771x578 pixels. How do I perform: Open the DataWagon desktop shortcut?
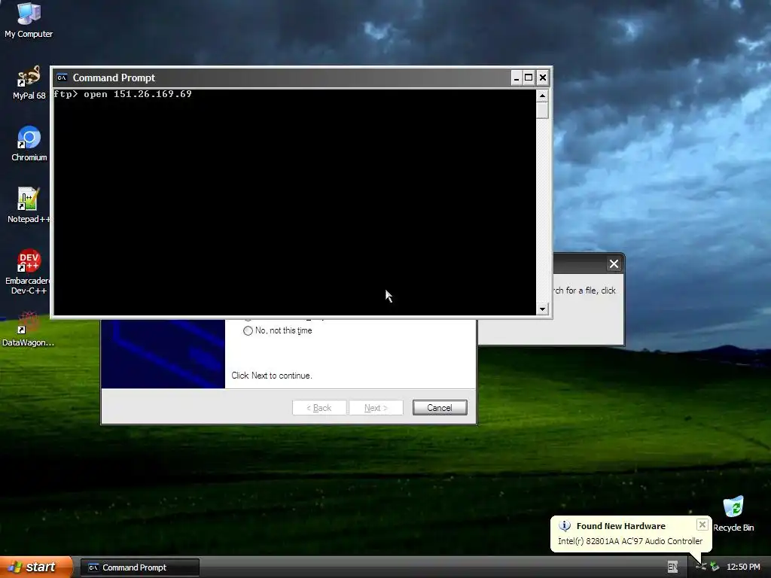pyautogui.click(x=28, y=330)
